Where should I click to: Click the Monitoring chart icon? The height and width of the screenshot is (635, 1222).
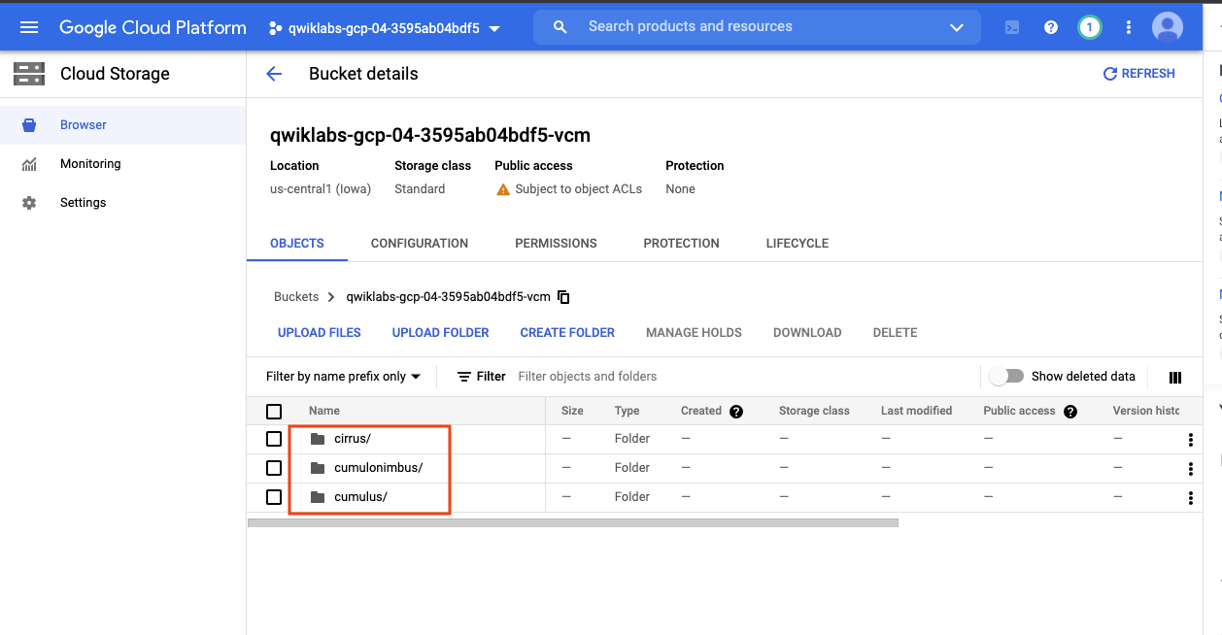click(x=29, y=164)
